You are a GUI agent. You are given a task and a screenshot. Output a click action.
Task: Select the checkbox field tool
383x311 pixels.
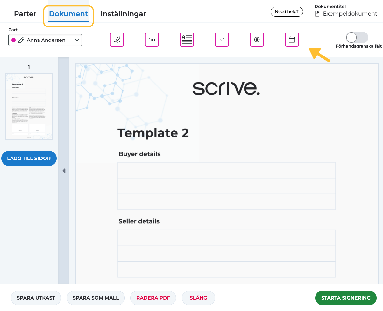click(222, 40)
